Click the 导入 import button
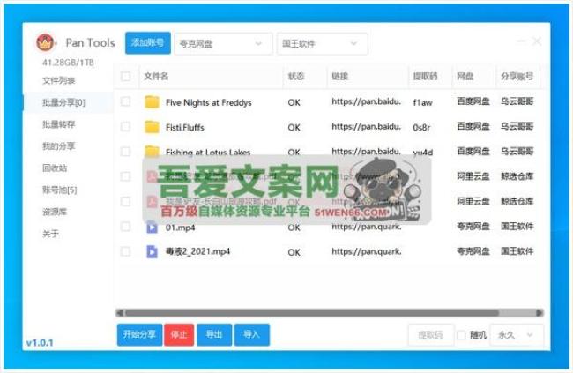This screenshot has width=573, height=373. (252, 334)
